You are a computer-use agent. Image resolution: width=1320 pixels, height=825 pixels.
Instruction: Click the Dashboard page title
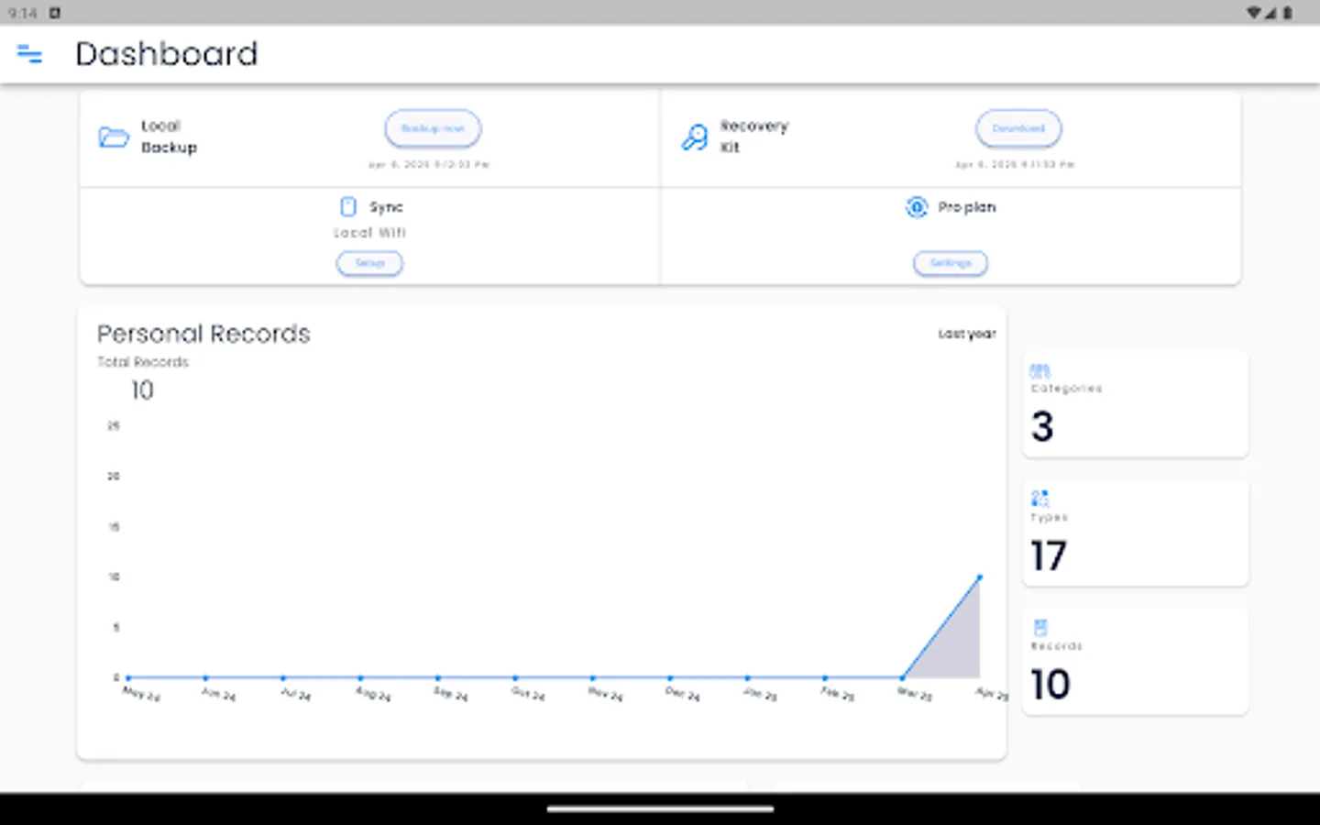tap(167, 54)
